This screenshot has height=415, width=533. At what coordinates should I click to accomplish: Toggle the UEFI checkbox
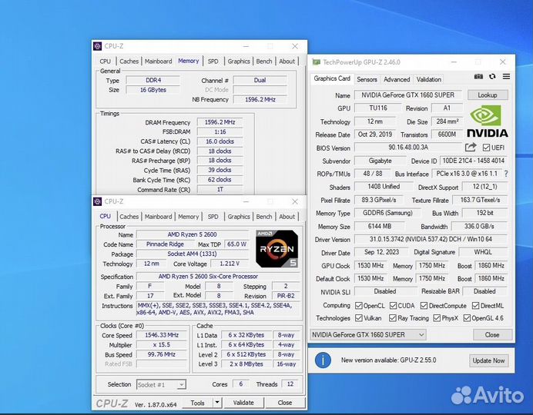click(486, 148)
